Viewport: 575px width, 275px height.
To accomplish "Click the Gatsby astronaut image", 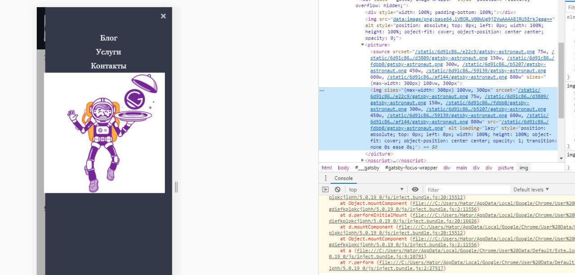I will click(104, 133).
